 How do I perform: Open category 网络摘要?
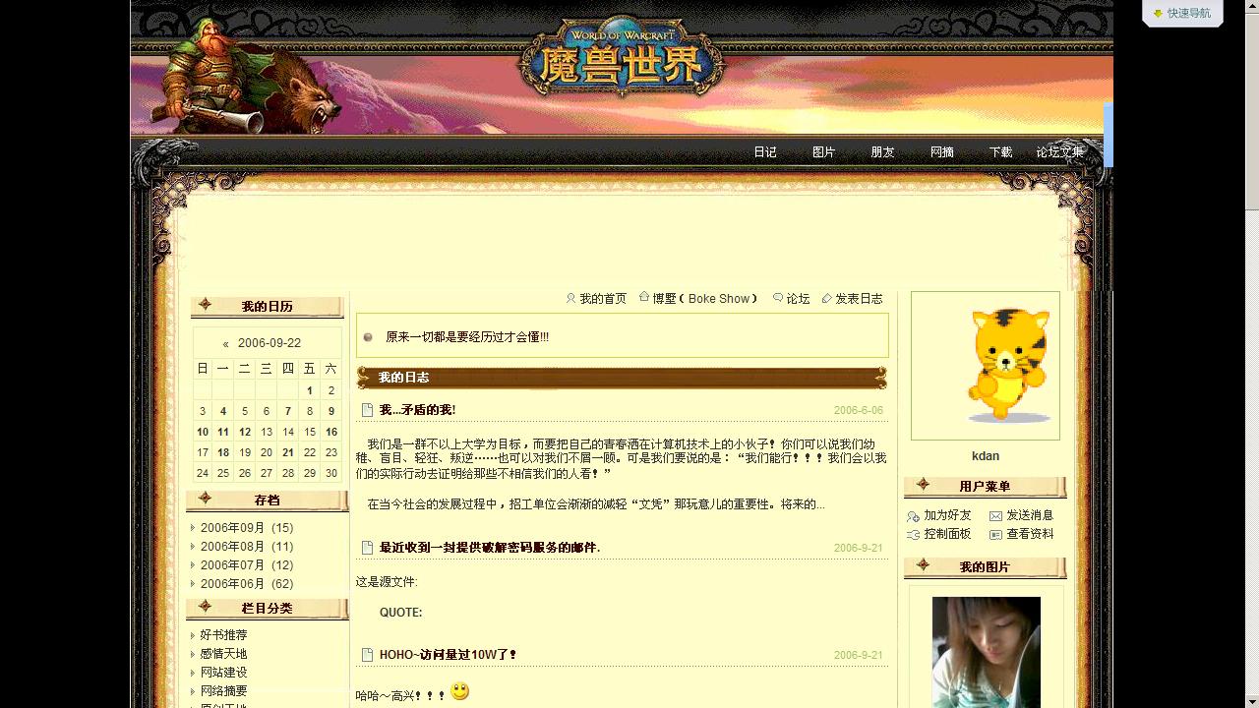[x=224, y=691]
